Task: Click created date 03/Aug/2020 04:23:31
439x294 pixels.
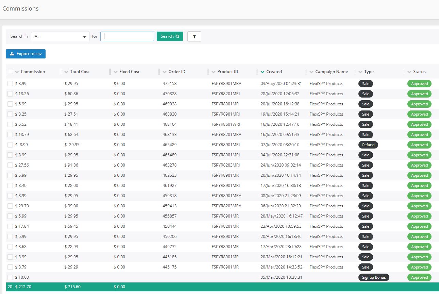Action: [281, 84]
